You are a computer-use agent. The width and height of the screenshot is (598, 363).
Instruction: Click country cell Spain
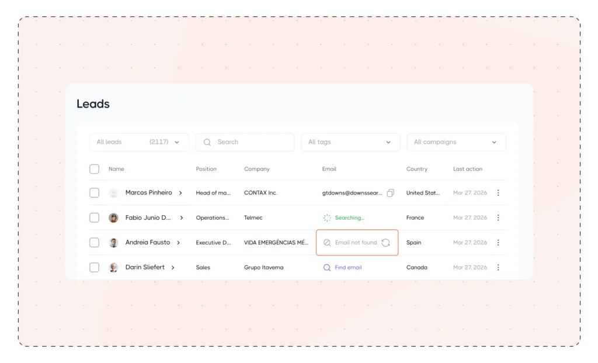[x=413, y=243]
